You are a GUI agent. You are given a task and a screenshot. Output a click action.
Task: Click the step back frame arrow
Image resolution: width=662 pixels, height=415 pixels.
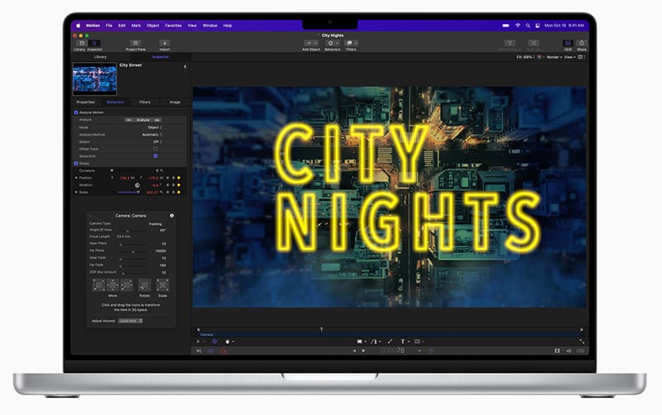pyautogui.click(x=354, y=351)
